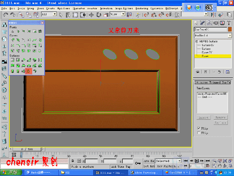Image resolution: width=234 pixels, height=176 pixels.
Task: Click the Remove button
Action: click(x=221, y=118)
